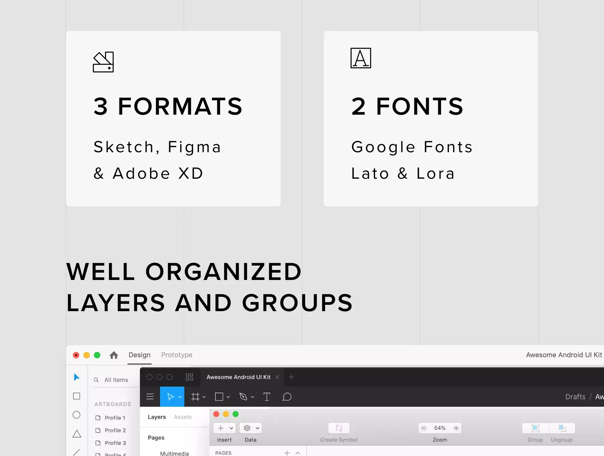Select the Figma Text tool
This screenshot has height=456, width=604.
click(x=267, y=397)
